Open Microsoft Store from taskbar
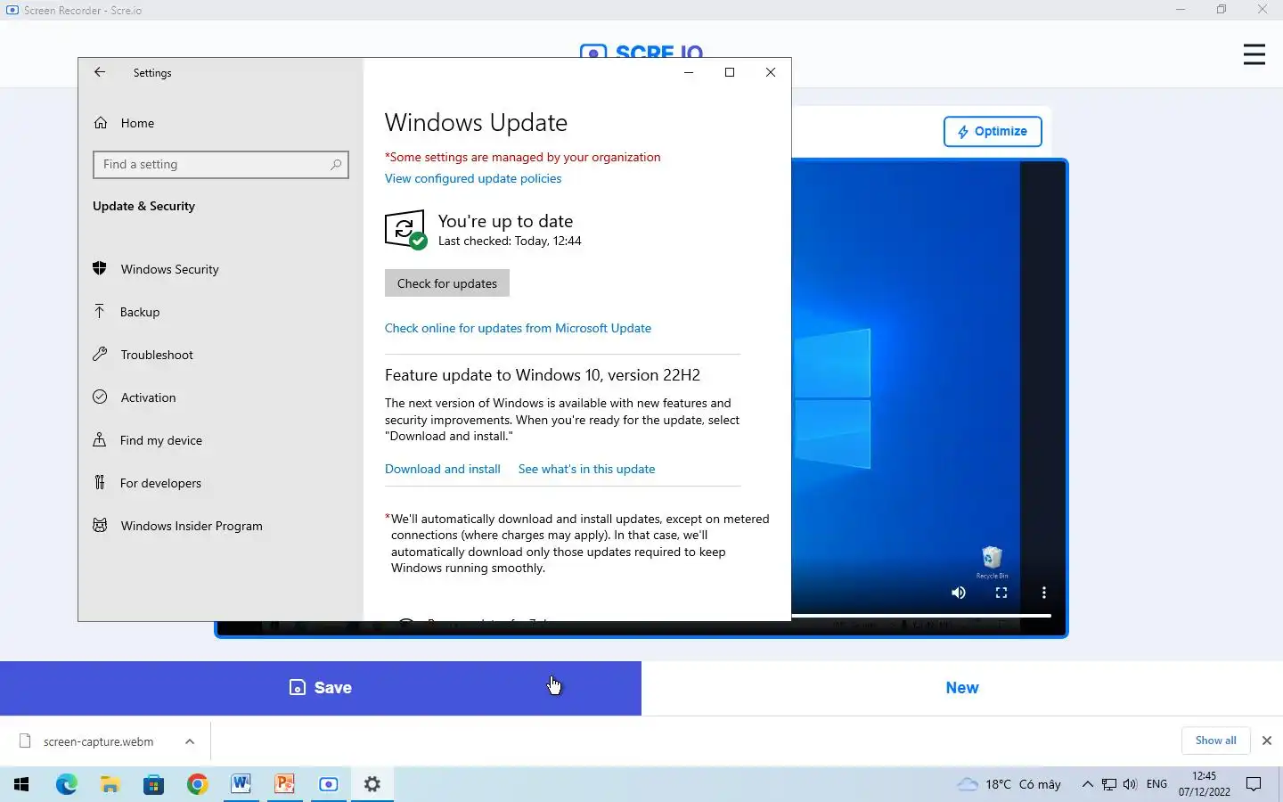Viewport: 1283px width, 802px height. (x=154, y=784)
